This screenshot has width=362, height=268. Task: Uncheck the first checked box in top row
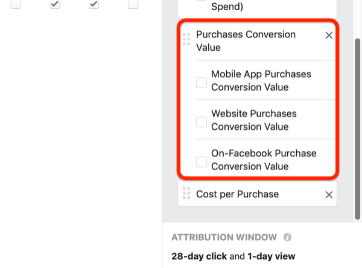tap(55, 4)
